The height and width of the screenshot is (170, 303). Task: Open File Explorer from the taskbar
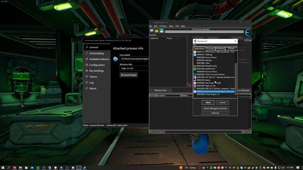coord(20,168)
